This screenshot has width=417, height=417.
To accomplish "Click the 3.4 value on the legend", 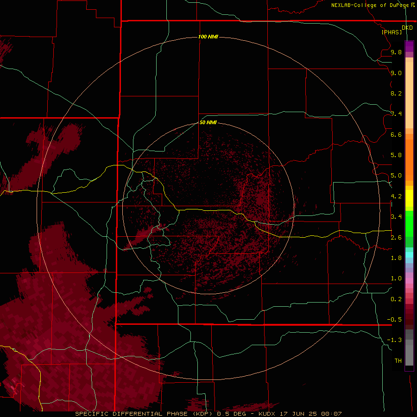I will coord(396,217).
